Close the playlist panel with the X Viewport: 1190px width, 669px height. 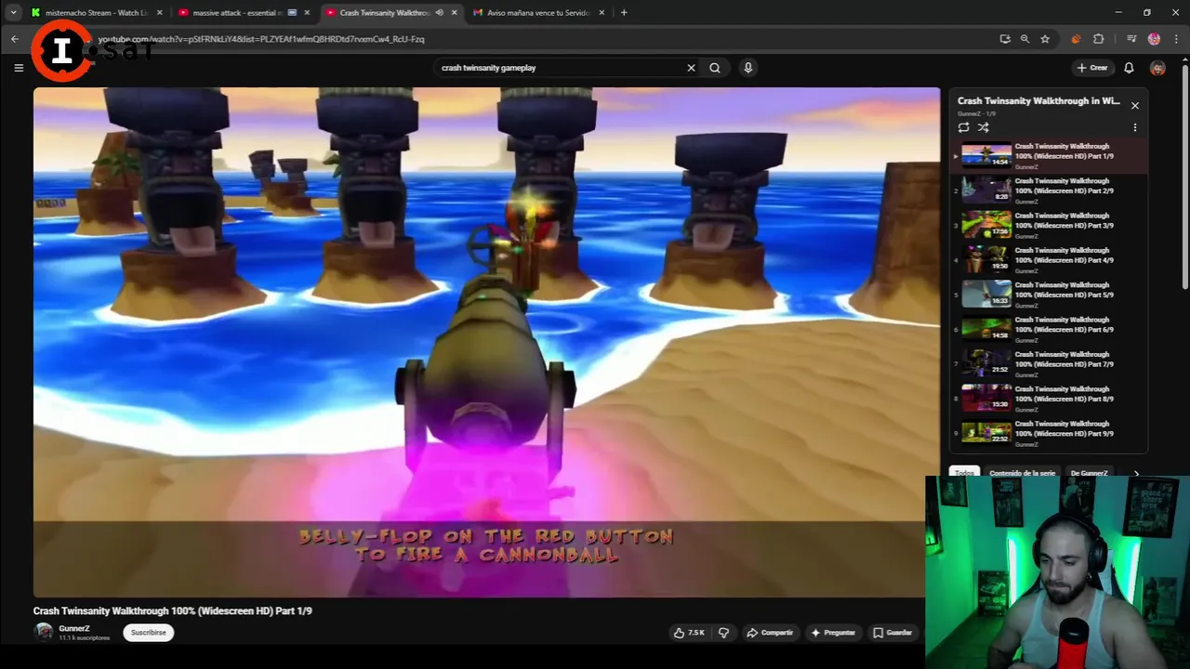tap(1134, 106)
